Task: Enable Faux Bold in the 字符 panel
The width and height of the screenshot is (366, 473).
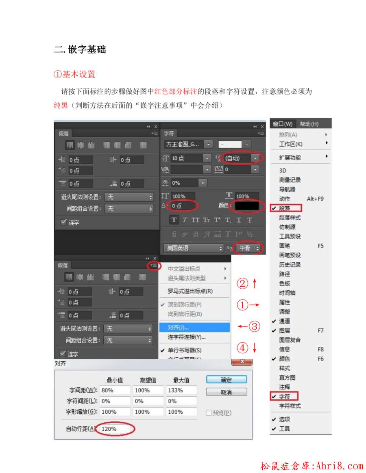Action: (x=174, y=220)
